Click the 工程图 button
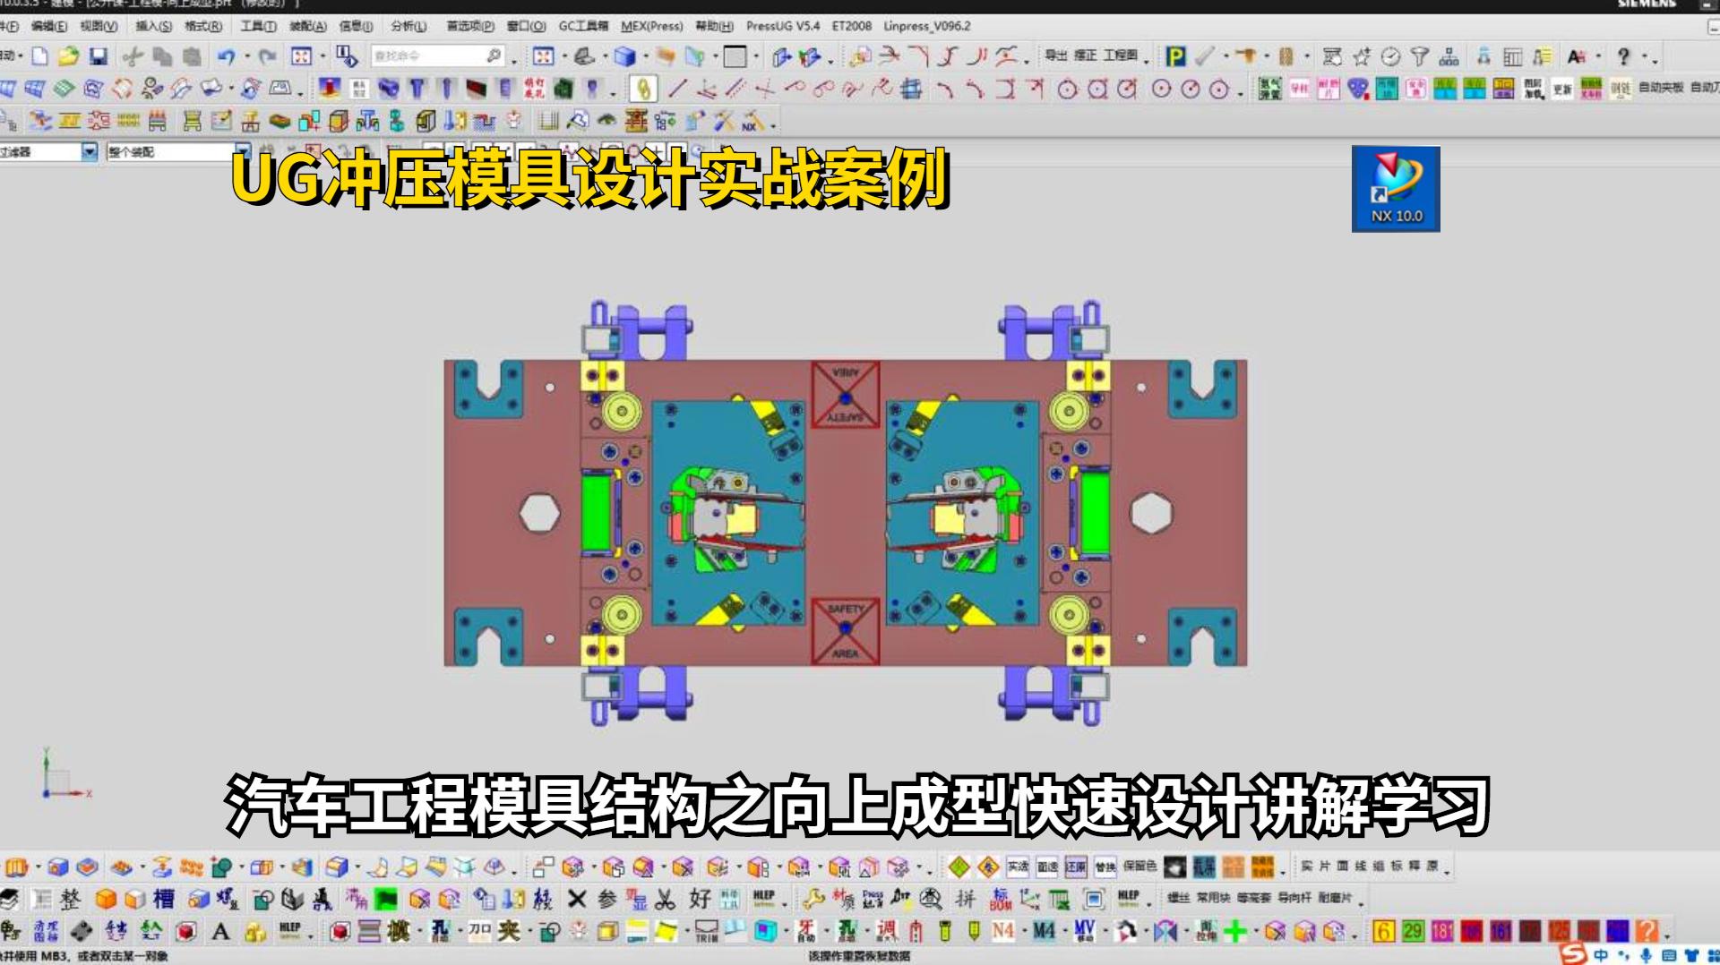This screenshot has width=1720, height=965. click(x=1120, y=56)
